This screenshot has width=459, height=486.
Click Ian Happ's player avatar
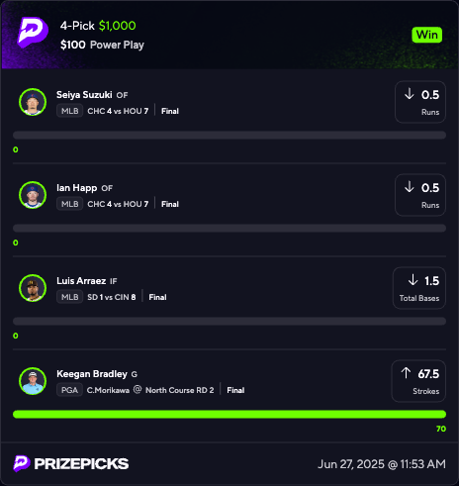coord(33,195)
